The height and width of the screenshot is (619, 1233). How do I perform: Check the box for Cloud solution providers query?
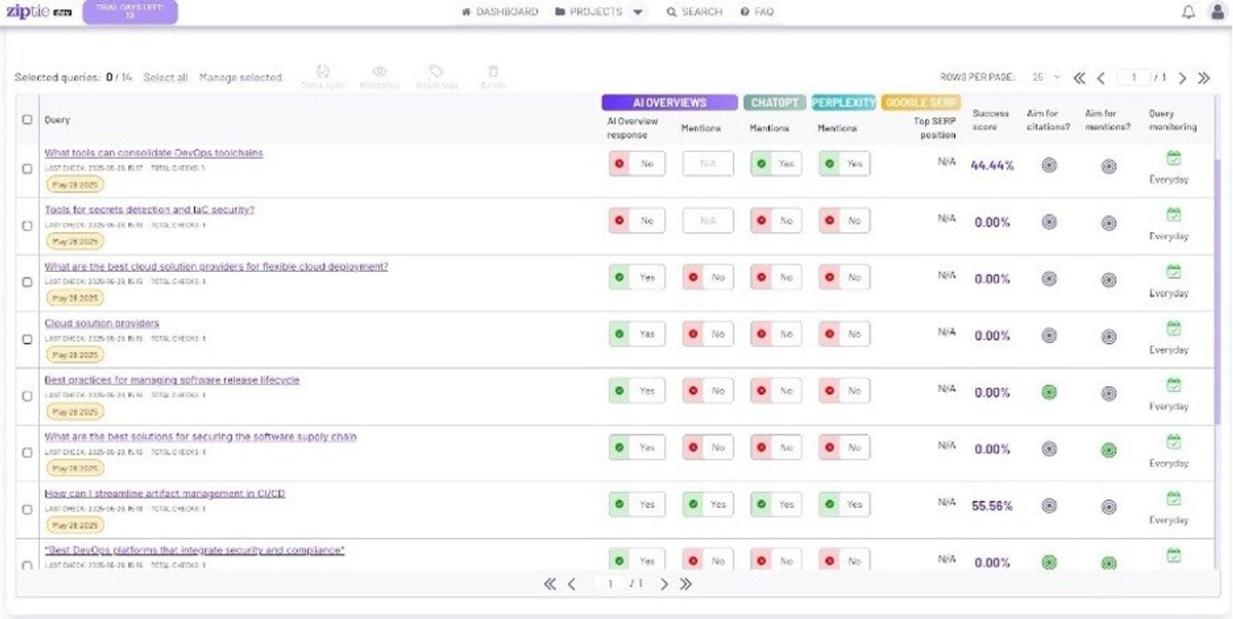[27, 339]
